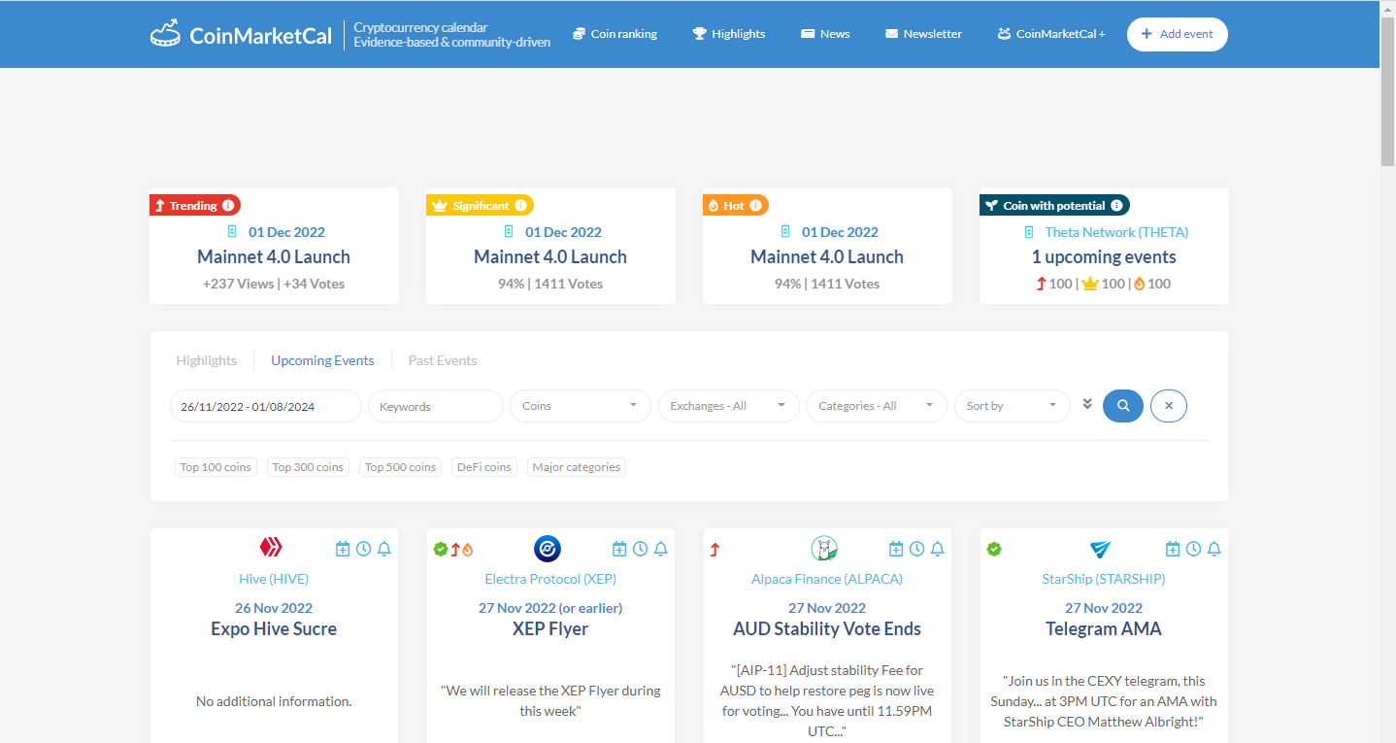Click the Keywords input field
Viewport: 1396px width, 743px height.
pos(436,406)
